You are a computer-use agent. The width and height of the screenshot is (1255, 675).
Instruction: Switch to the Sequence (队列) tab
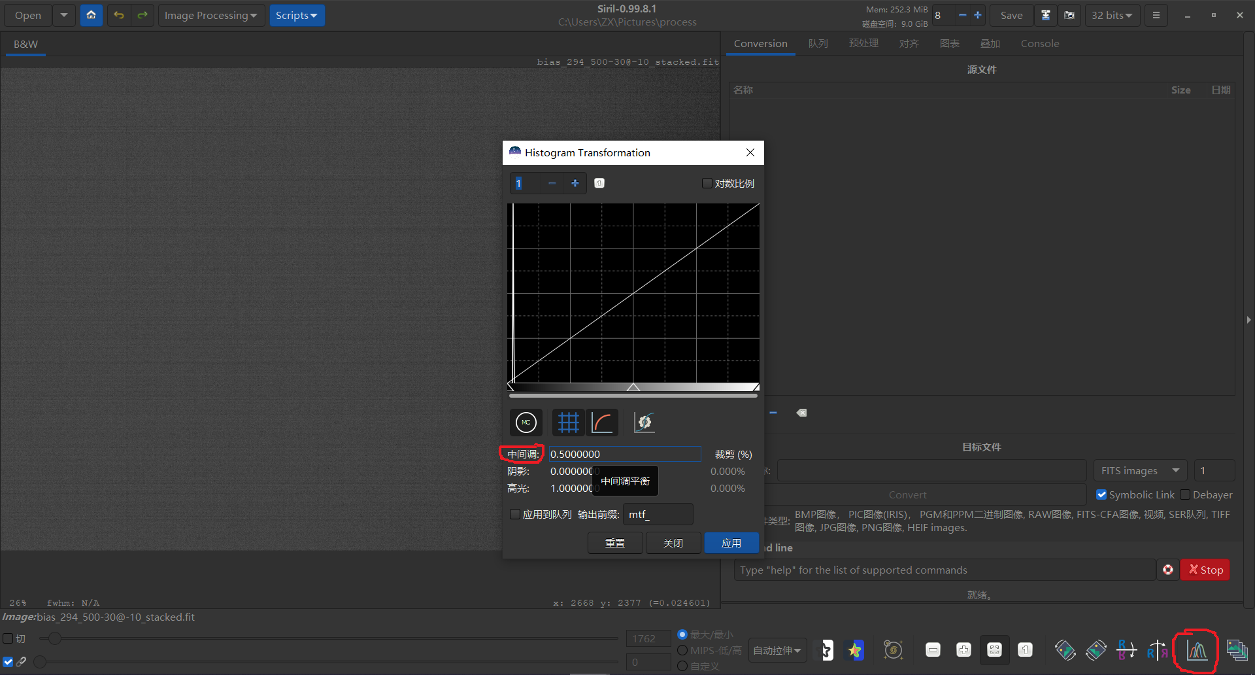pos(818,43)
